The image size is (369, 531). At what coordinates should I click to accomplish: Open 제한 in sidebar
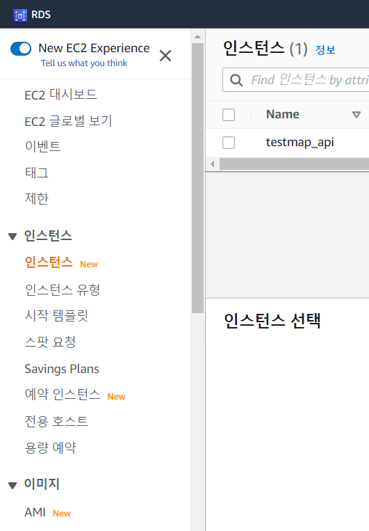(x=37, y=198)
